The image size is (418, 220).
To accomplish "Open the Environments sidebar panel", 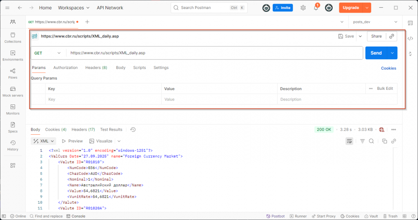I will coord(13,56).
